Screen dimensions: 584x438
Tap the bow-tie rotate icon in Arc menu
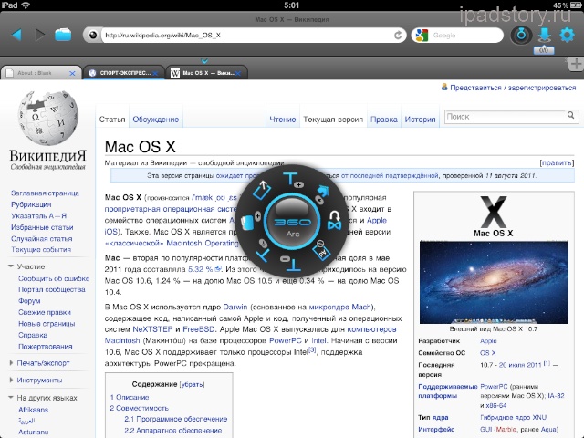tap(334, 220)
